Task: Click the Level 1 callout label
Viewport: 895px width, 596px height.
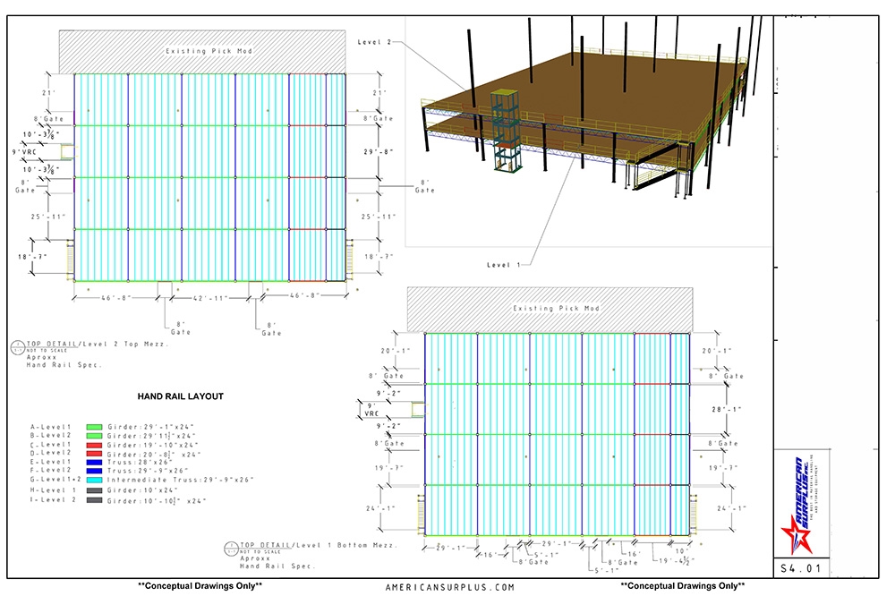Action: click(503, 265)
